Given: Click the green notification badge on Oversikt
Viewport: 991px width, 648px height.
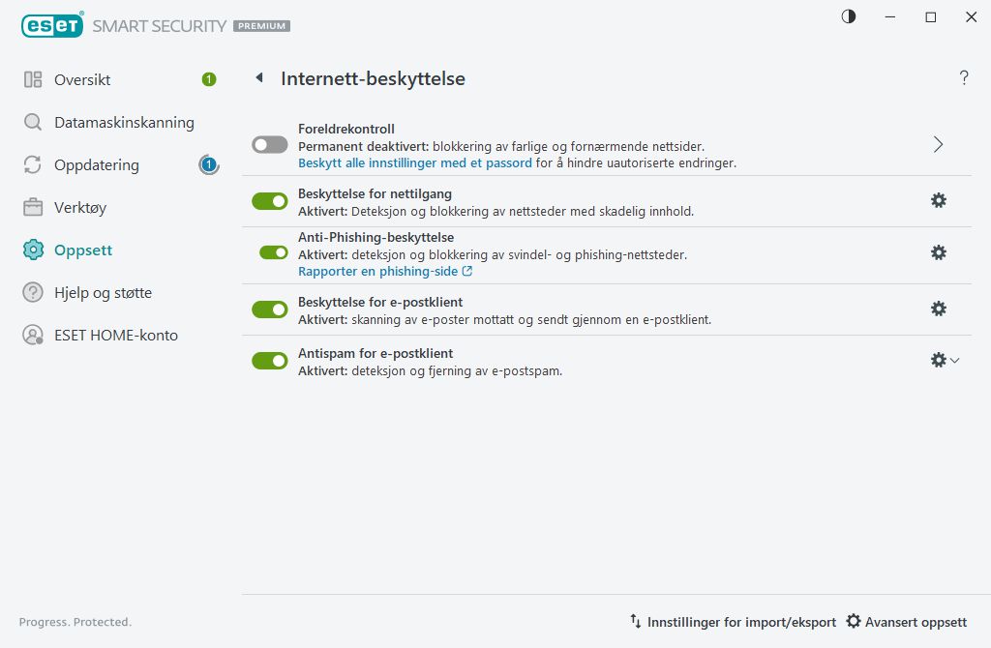Looking at the screenshot, I should click(x=209, y=79).
